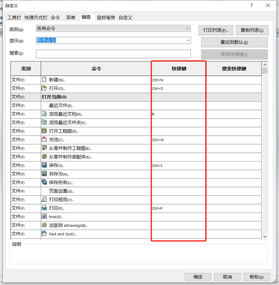Viewport: 279px width, 285px height.
Task: Select the Print3D.. command text
Action: [56, 217]
